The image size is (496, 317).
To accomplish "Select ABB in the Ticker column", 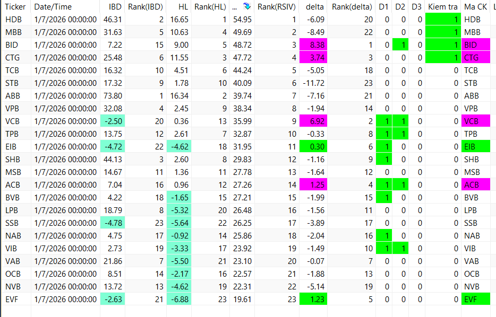I will 13,95.
